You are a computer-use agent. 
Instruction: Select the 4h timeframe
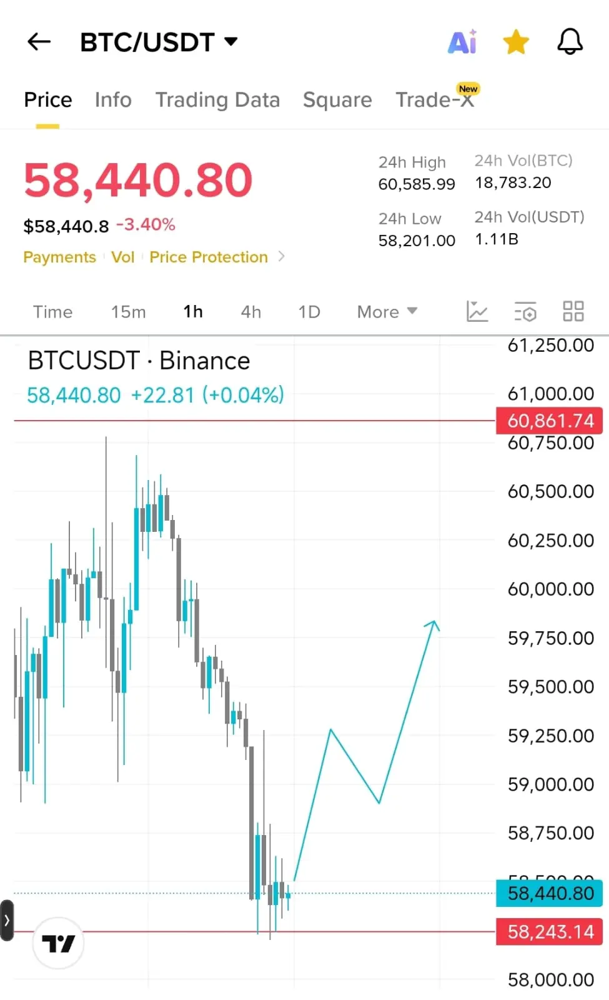pyautogui.click(x=251, y=311)
